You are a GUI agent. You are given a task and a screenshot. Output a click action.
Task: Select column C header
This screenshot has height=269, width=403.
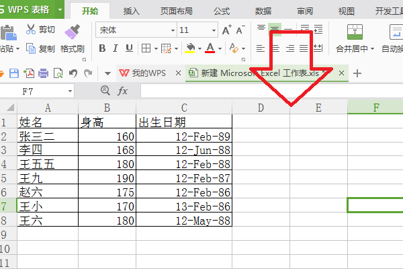coord(184,108)
